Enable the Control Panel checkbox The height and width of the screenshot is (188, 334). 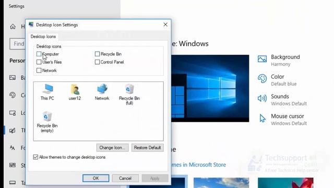97,62
